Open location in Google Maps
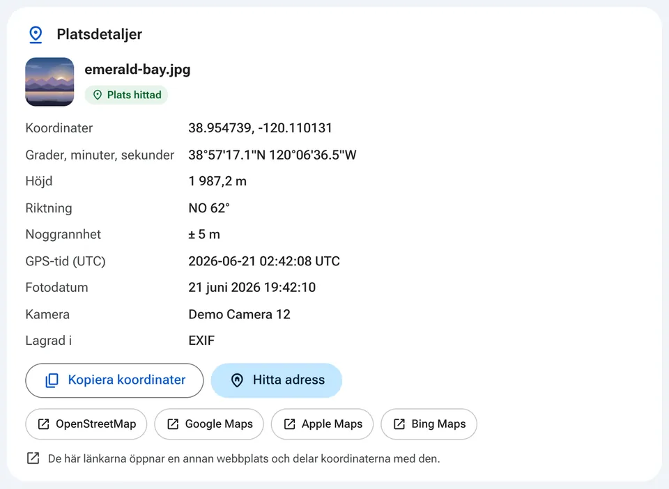The height and width of the screenshot is (489, 669). (x=209, y=424)
